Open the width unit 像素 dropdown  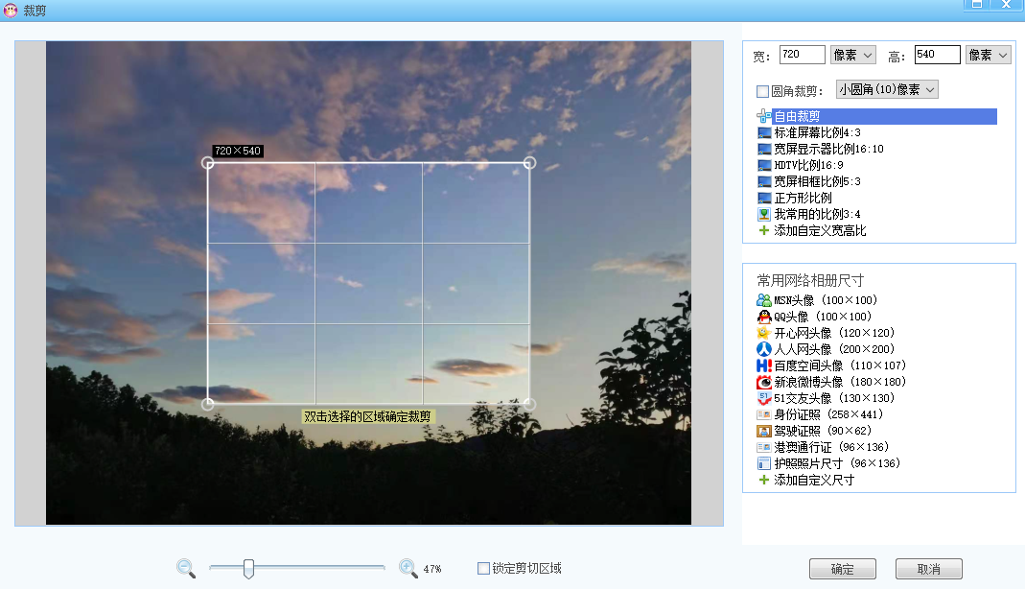(x=852, y=56)
